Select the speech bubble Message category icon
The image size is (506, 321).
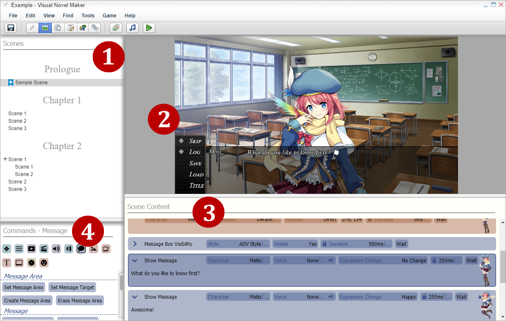pyautogui.click(x=81, y=249)
